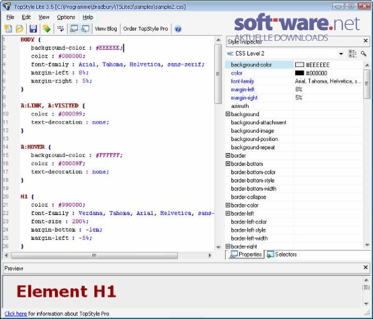This screenshot has height=319, width=373.
Task: Select the margin-left property in inspector
Action: pos(243,89)
